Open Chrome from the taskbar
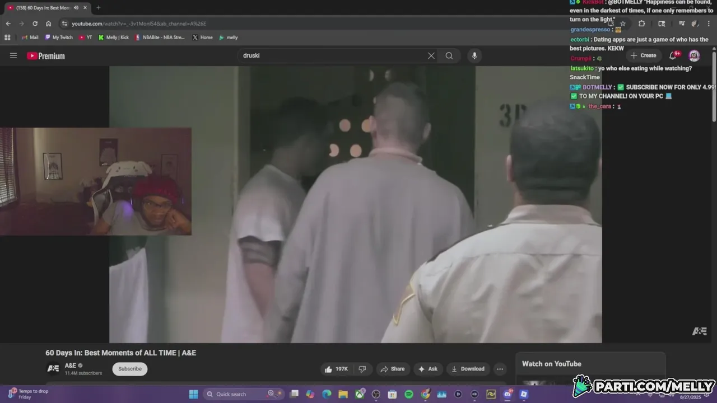717x403 pixels. coord(425,394)
